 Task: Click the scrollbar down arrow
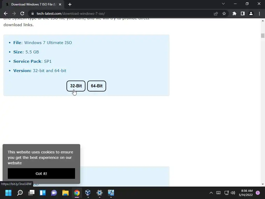tap(263, 184)
